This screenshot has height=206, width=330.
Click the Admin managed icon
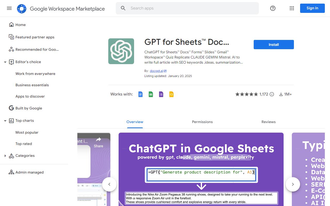coord(11,172)
